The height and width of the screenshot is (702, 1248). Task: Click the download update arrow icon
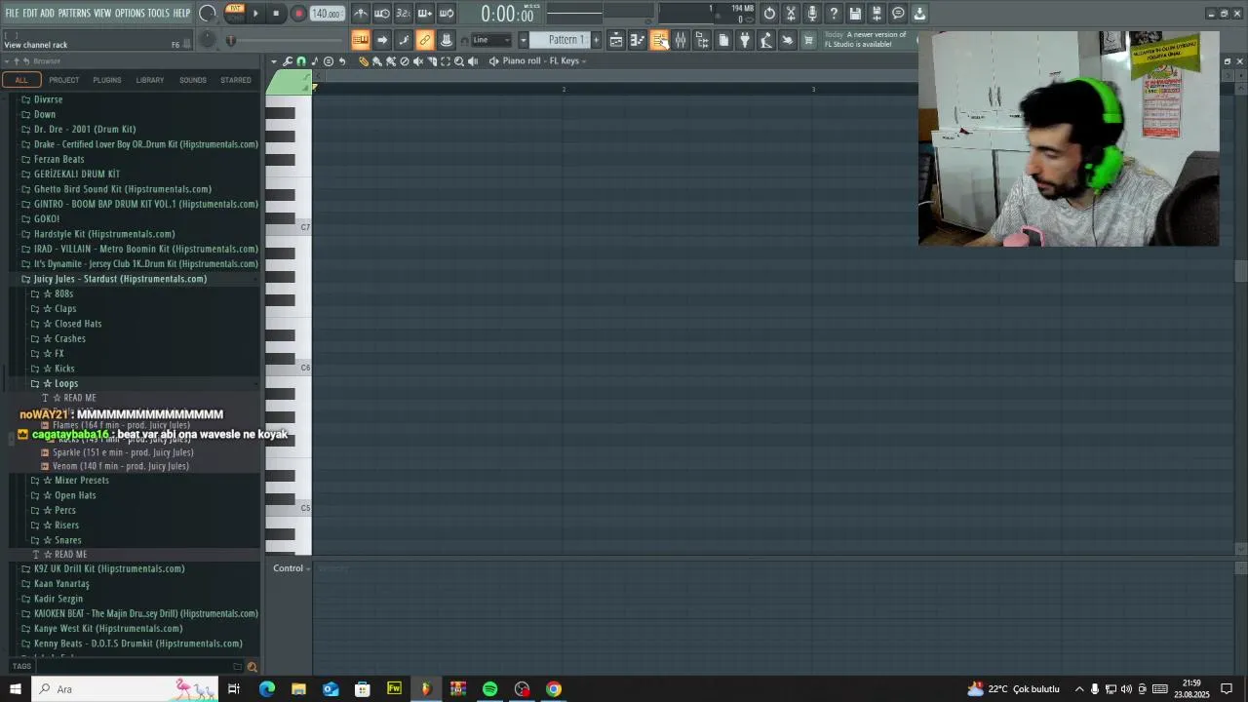(919, 14)
